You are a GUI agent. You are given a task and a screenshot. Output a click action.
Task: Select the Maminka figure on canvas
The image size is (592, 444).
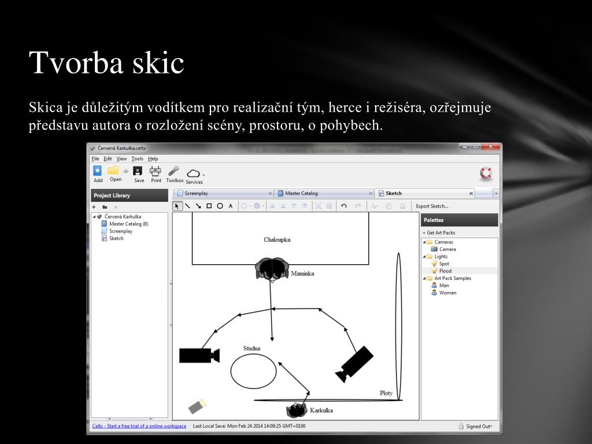tap(272, 269)
